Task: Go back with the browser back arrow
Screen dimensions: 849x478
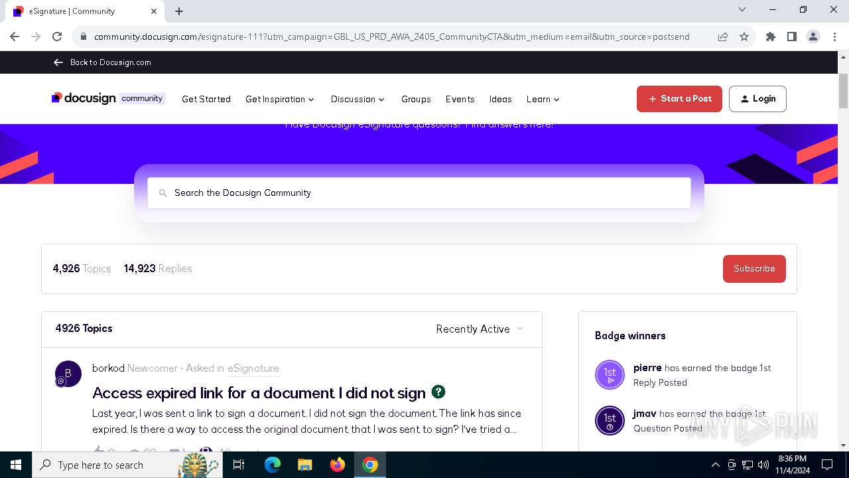Action: pos(15,37)
